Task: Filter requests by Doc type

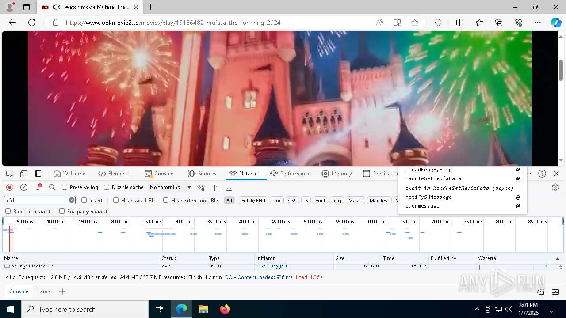Action: coord(277,201)
